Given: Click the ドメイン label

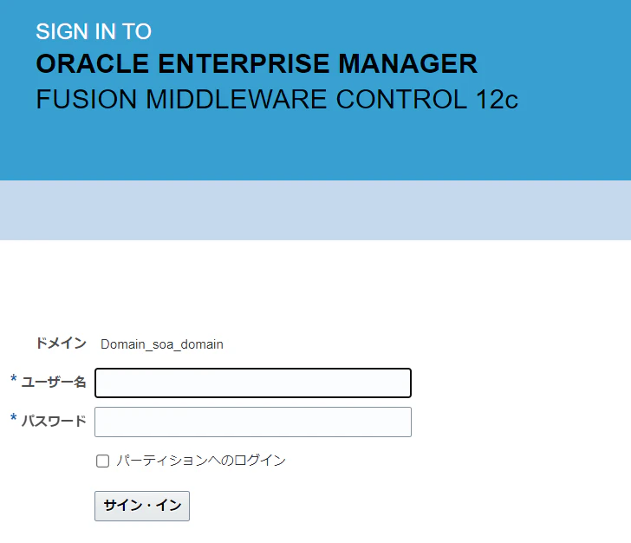Looking at the screenshot, I should pyautogui.click(x=61, y=343).
